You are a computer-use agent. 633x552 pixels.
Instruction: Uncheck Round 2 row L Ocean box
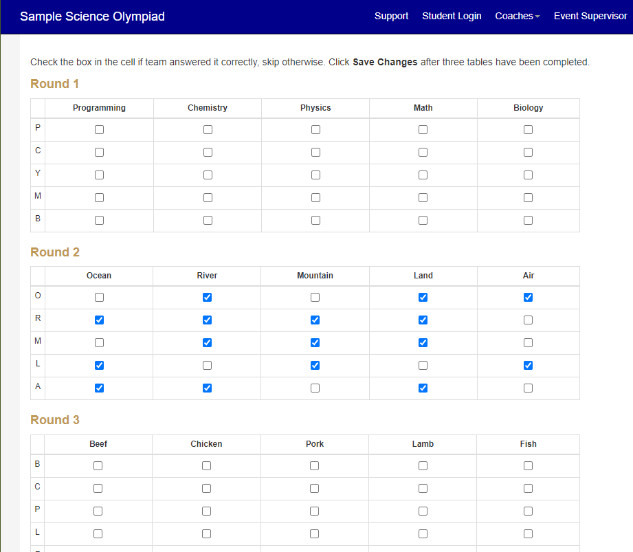pos(99,365)
